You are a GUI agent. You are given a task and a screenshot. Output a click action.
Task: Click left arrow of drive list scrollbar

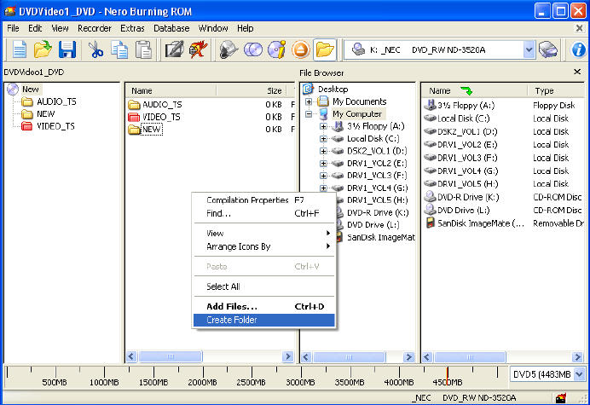point(427,356)
